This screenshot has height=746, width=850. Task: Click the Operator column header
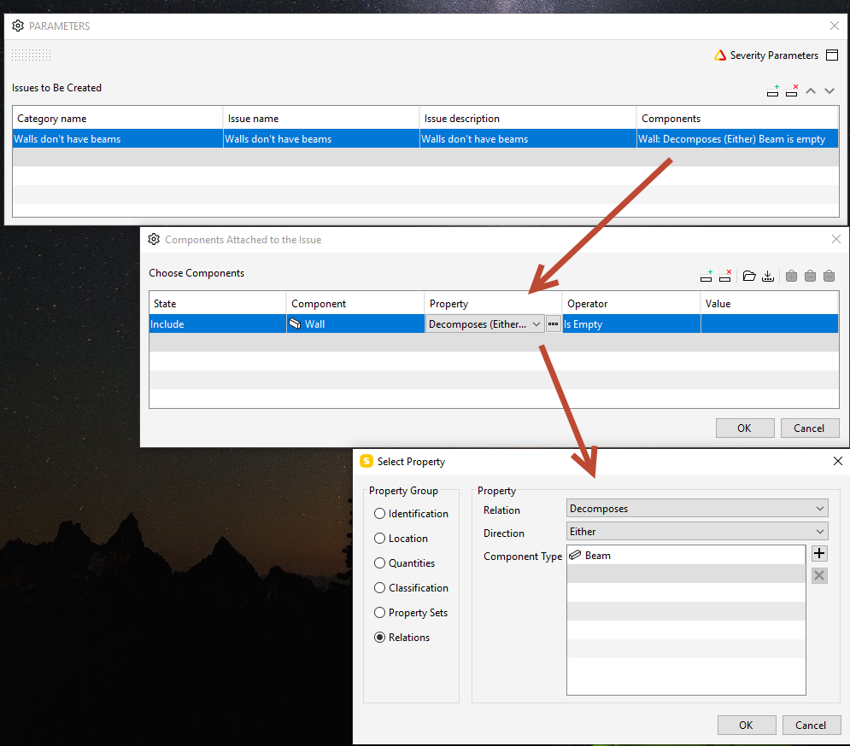(x=631, y=303)
